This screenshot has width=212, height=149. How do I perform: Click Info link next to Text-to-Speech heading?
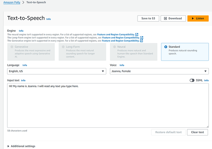click(x=49, y=19)
